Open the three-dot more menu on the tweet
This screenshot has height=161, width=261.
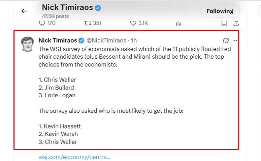pos(235,41)
